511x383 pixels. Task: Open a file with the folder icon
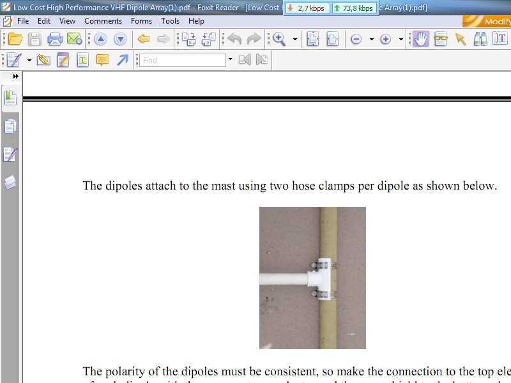[15, 39]
